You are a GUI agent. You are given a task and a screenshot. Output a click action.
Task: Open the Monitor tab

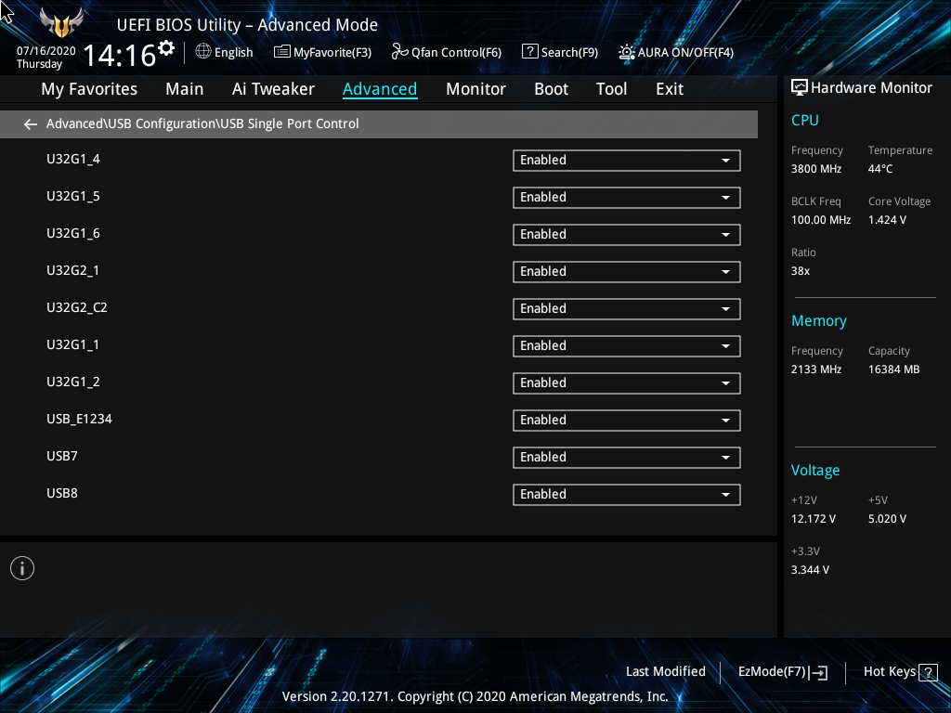[475, 89]
